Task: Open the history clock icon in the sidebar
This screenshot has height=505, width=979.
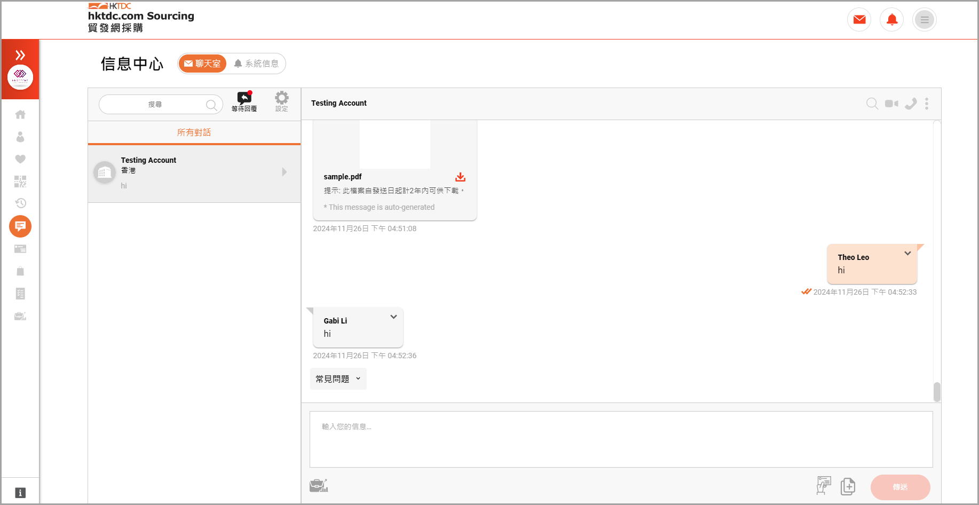Action: coord(20,203)
